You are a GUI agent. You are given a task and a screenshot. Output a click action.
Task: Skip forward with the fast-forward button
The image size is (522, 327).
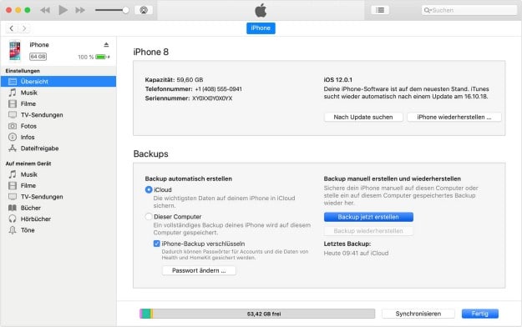click(x=80, y=10)
